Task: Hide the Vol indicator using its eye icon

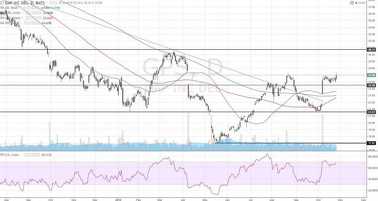Action: [25, 8]
